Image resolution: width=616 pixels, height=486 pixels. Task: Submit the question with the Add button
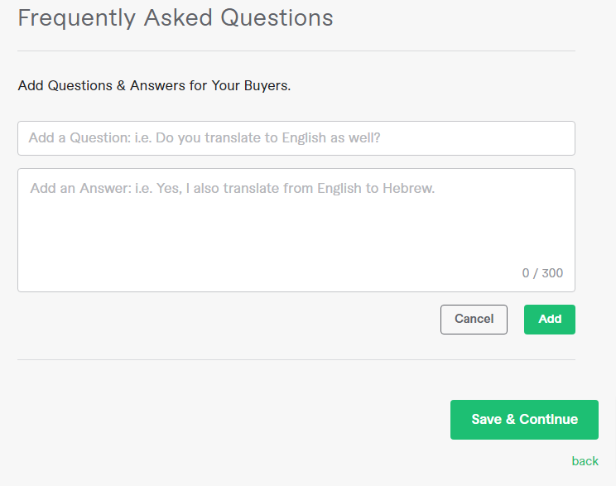click(550, 320)
